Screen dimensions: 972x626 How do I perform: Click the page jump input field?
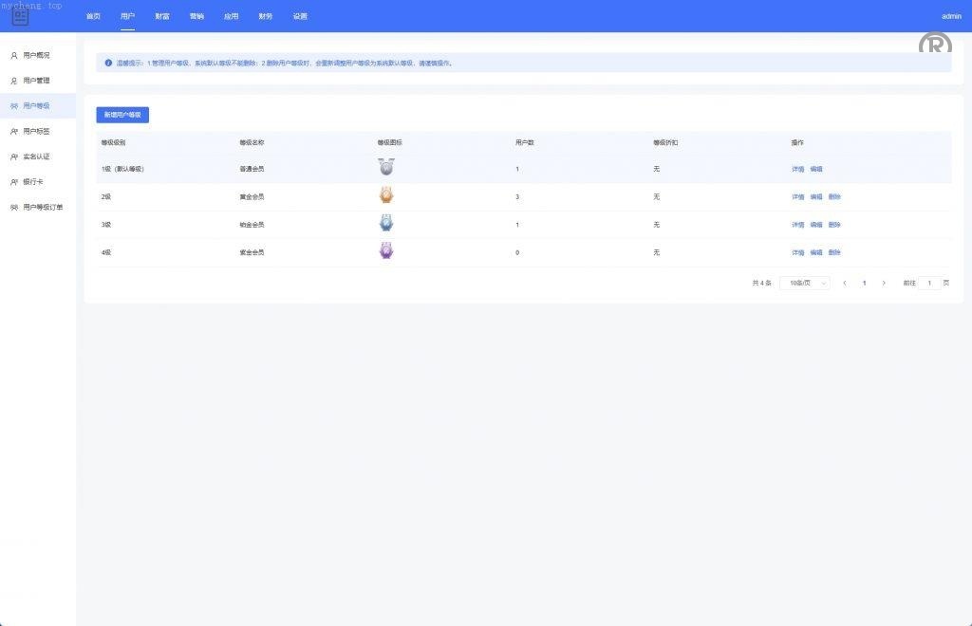coord(929,283)
